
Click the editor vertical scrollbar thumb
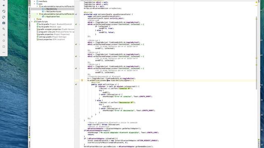(257, 53)
